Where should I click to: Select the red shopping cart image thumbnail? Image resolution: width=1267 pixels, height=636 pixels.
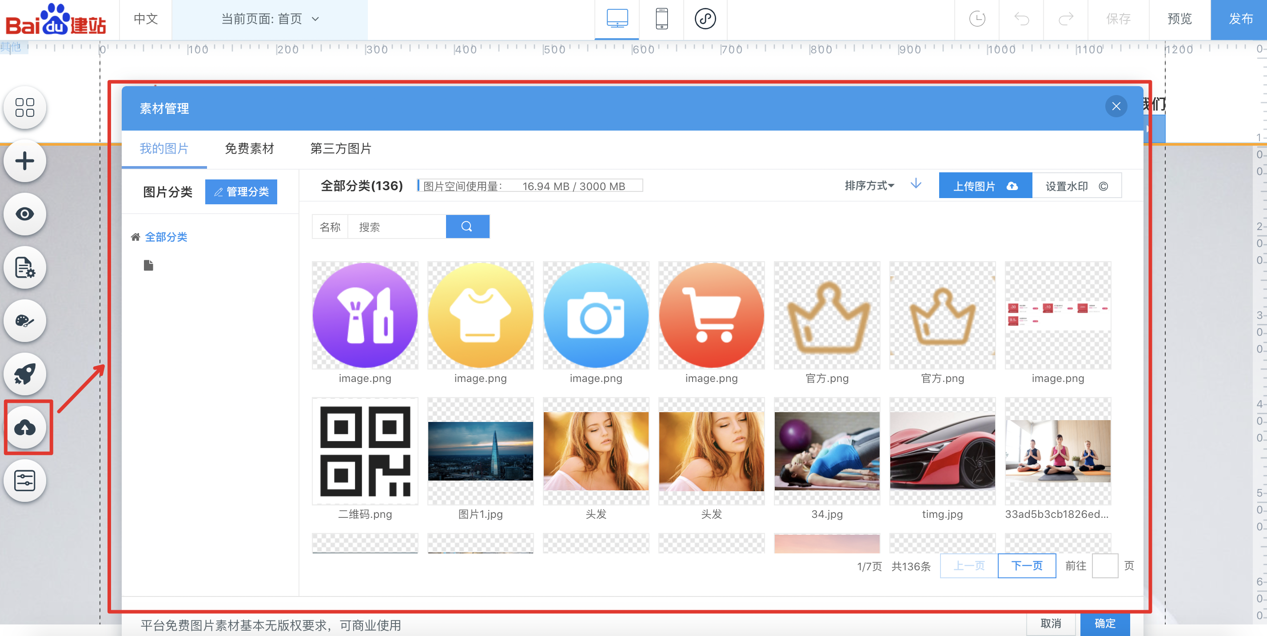[711, 315]
